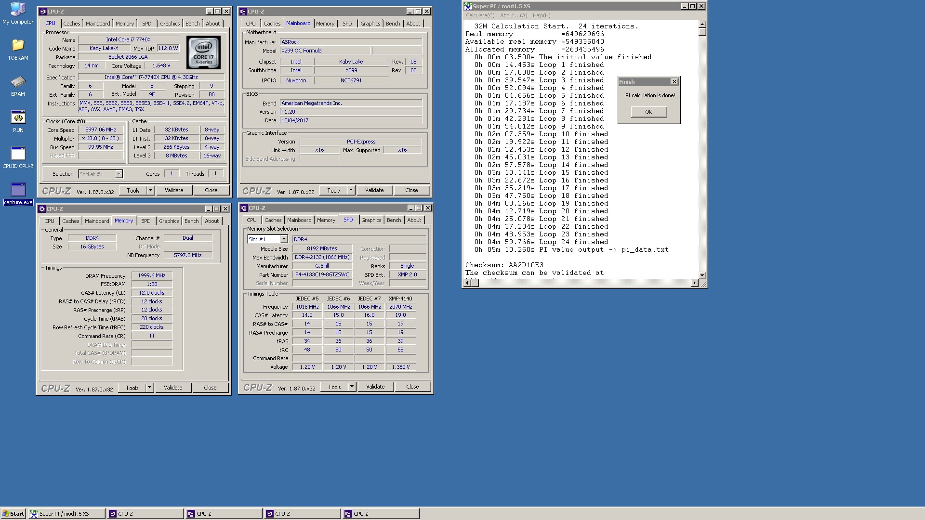Click Close button in SPD window
The image size is (925, 520).
412,387
